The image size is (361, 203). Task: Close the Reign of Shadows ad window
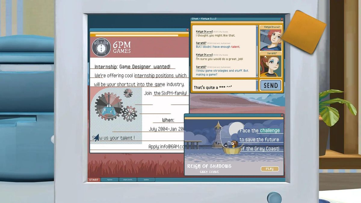(282, 115)
